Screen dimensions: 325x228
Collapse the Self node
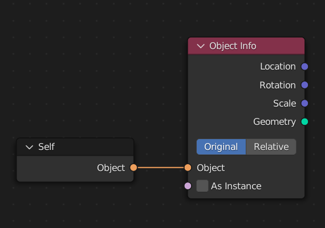pyautogui.click(x=29, y=147)
